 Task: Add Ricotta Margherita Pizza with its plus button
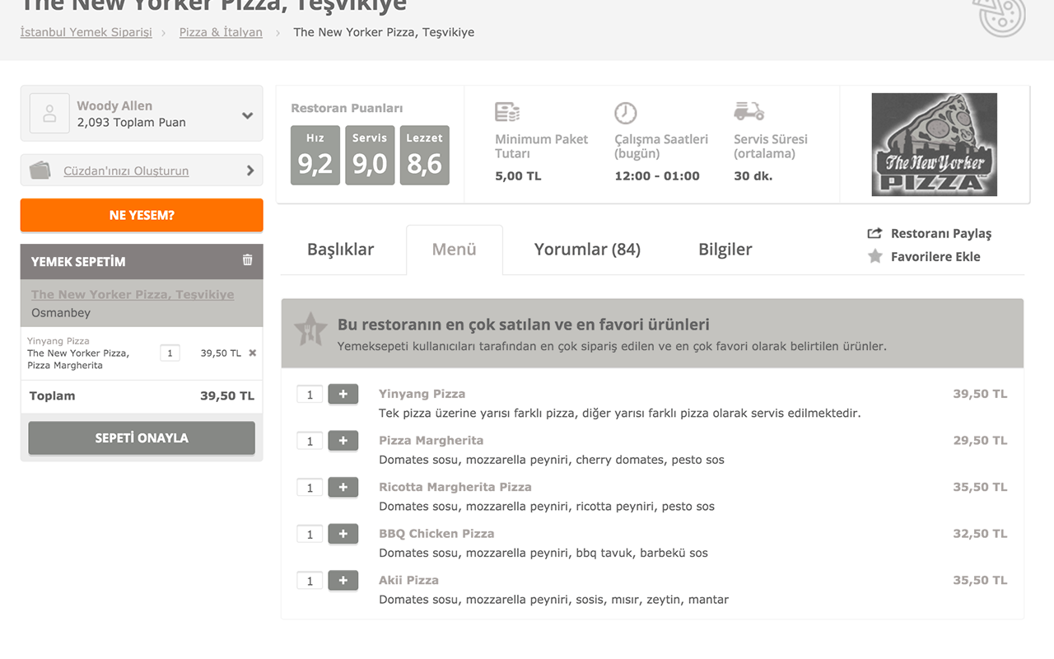343,488
